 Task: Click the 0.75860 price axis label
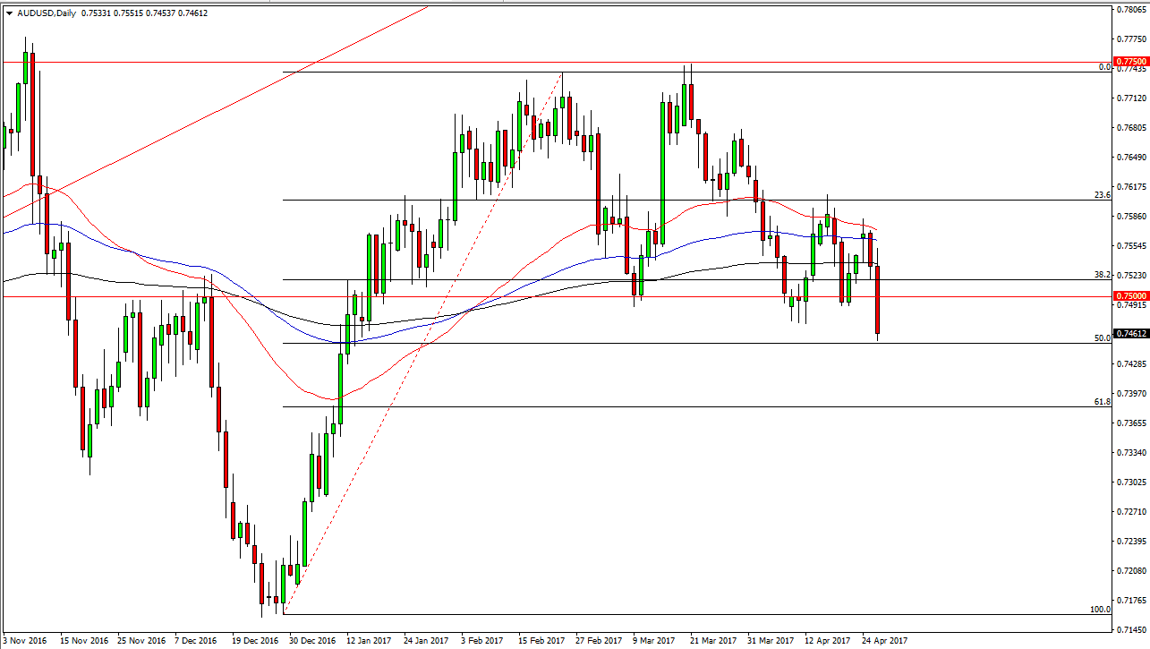(1132, 216)
